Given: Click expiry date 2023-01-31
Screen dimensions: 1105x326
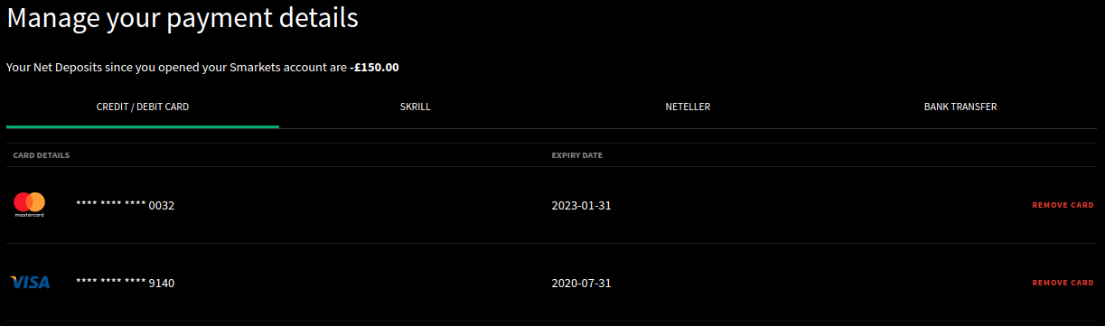Looking at the screenshot, I should coord(582,205).
